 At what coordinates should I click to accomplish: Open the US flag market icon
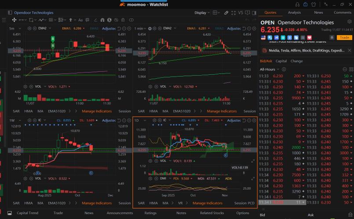(263, 38)
